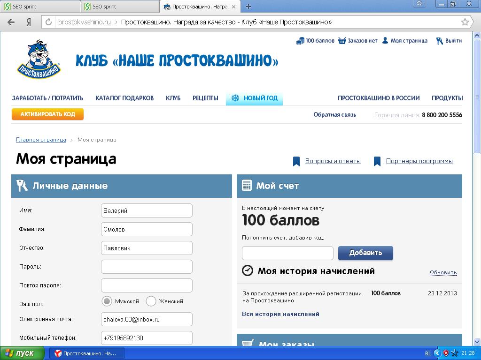The width and height of the screenshot is (481, 360).
Task: Open Моя страница link in header
Action: tap(409, 41)
